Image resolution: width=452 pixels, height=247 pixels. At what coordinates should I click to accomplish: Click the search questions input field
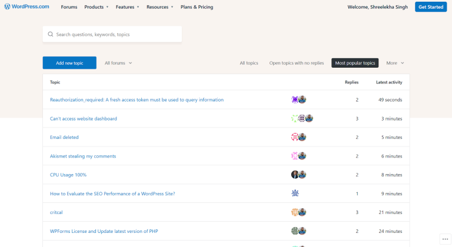click(112, 34)
